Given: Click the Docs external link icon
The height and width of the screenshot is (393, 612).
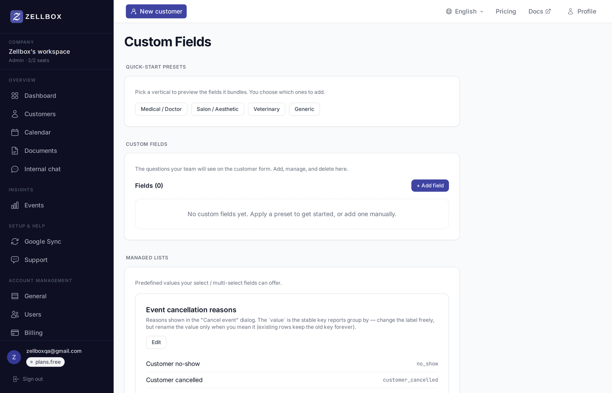Looking at the screenshot, I should pyautogui.click(x=548, y=11).
